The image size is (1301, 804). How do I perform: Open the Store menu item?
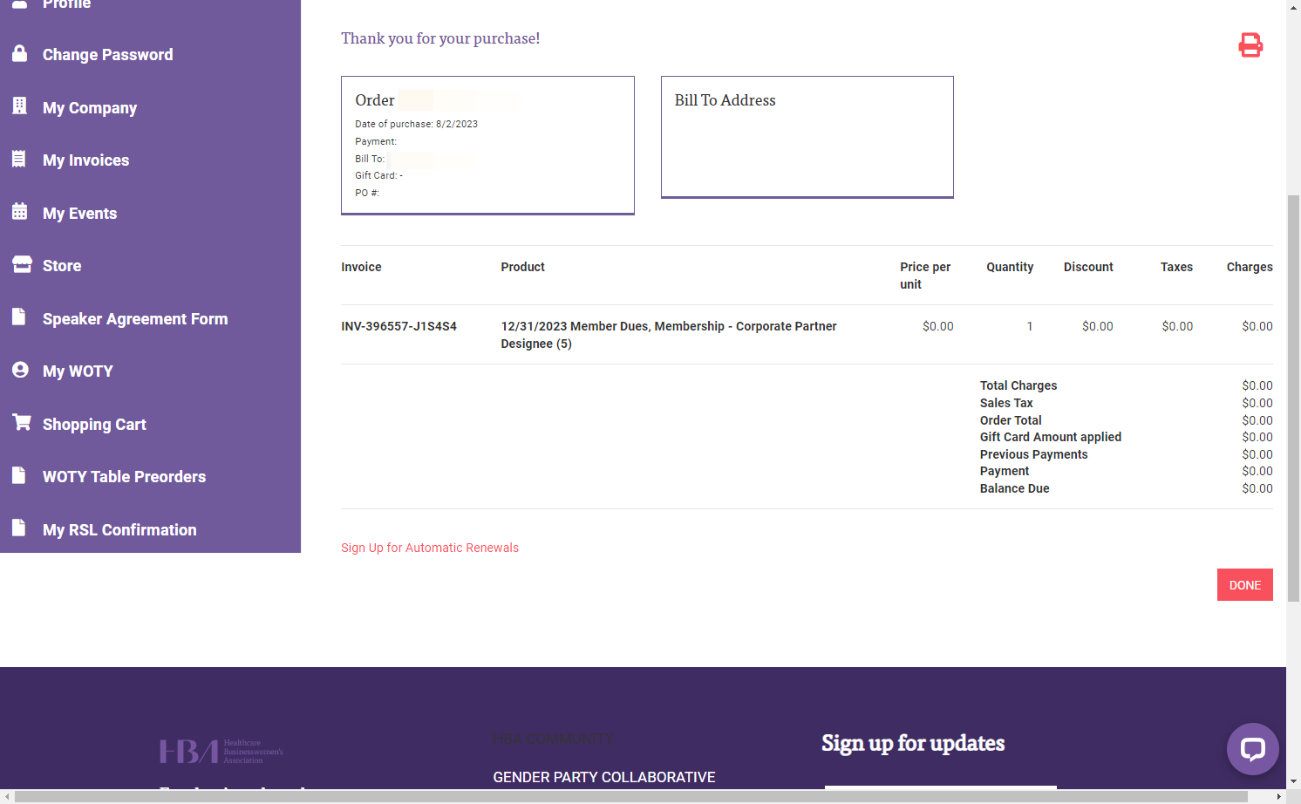point(62,266)
